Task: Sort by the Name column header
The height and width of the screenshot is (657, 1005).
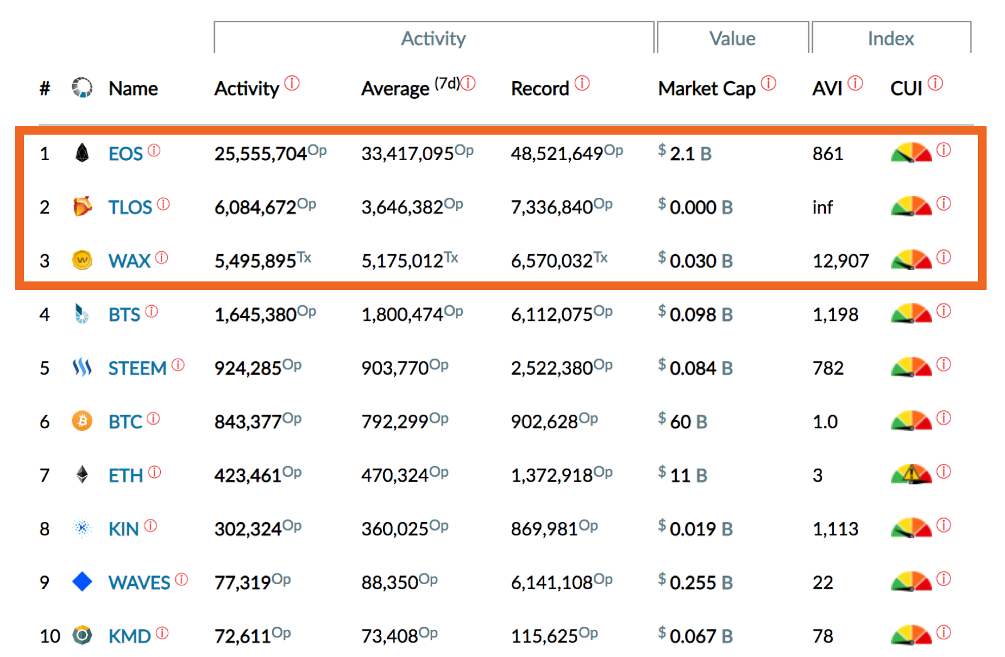Action: click(133, 89)
